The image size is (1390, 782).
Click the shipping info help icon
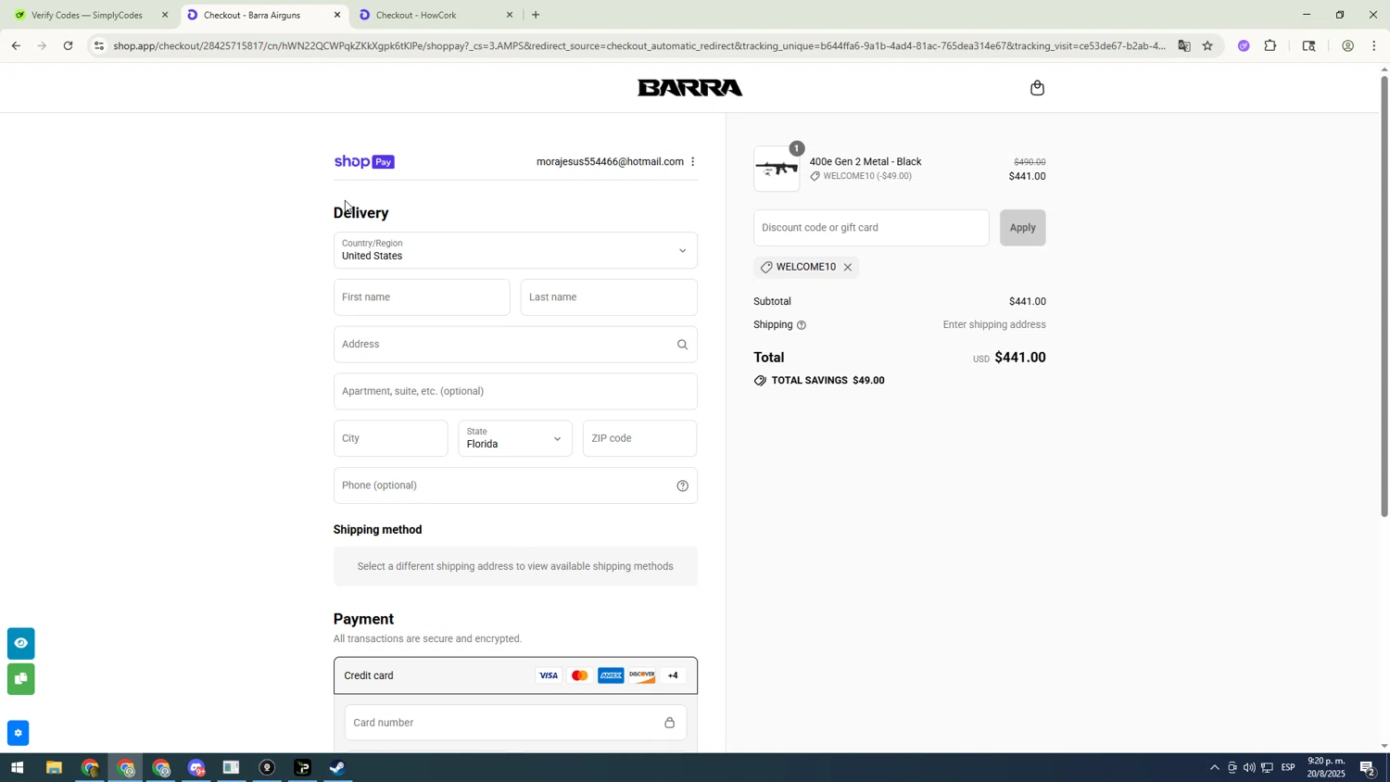coord(802,325)
